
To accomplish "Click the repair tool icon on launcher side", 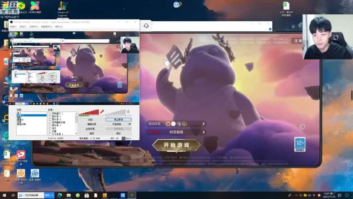I will (x=302, y=115).
